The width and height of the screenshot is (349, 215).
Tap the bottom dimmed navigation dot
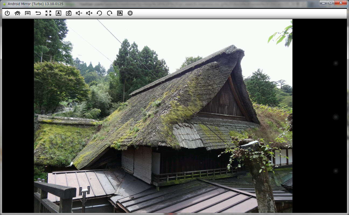tap(336, 171)
